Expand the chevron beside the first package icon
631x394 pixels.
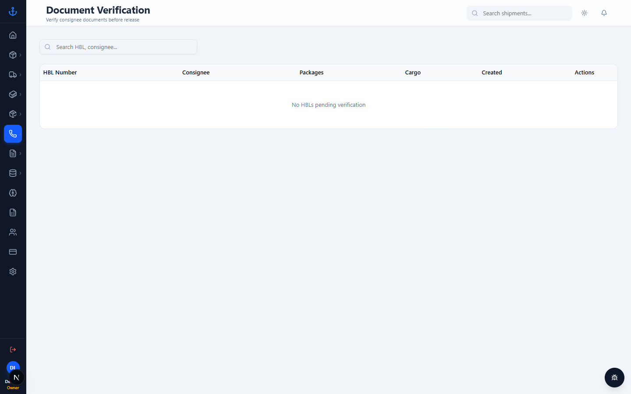tap(20, 55)
